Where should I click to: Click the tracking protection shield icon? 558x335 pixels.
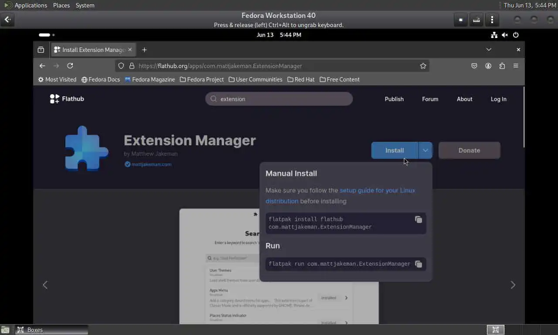[x=122, y=66]
